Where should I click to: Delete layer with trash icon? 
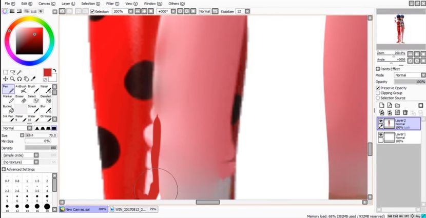405,112
